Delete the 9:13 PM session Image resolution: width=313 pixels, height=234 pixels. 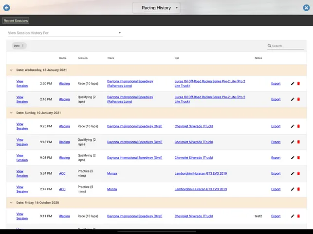(298, 142)
